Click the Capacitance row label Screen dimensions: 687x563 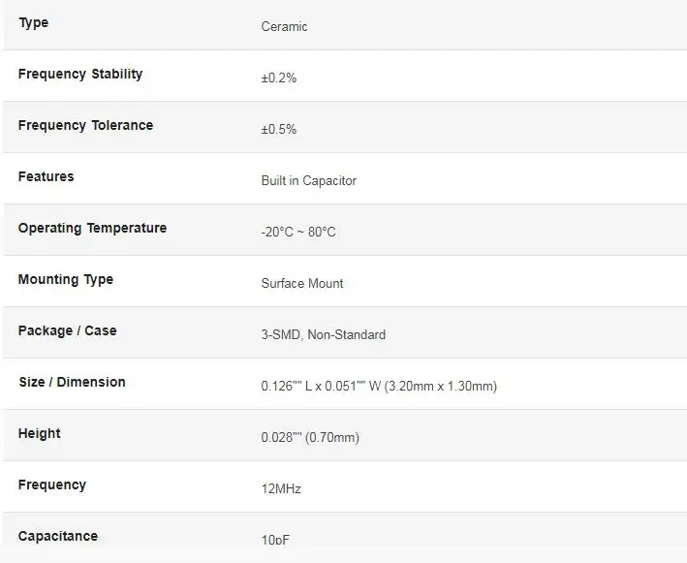[x=57, y=537]
